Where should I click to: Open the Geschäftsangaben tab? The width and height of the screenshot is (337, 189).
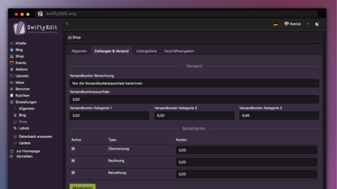point(179,51)
